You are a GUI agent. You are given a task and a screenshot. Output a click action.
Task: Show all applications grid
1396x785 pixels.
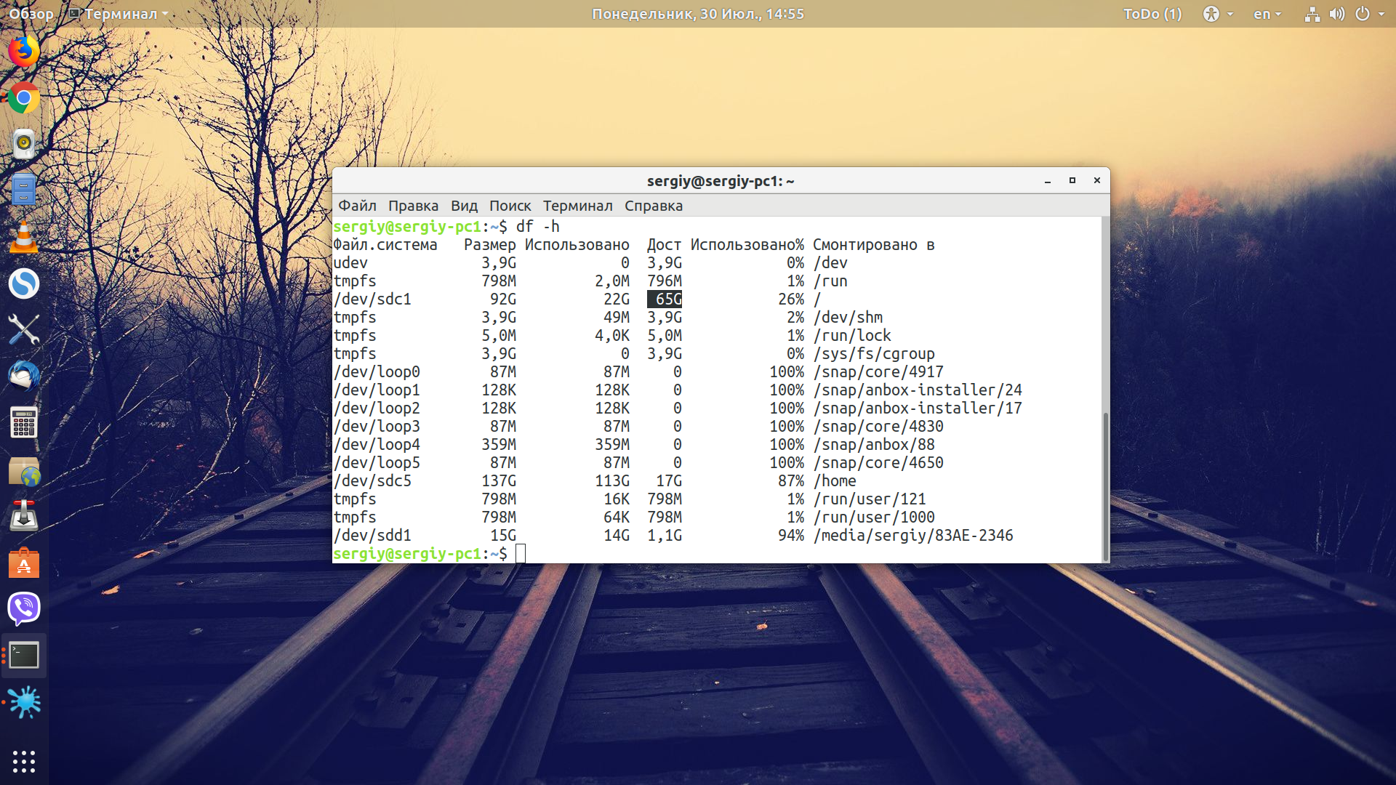(x=24, y=761)
